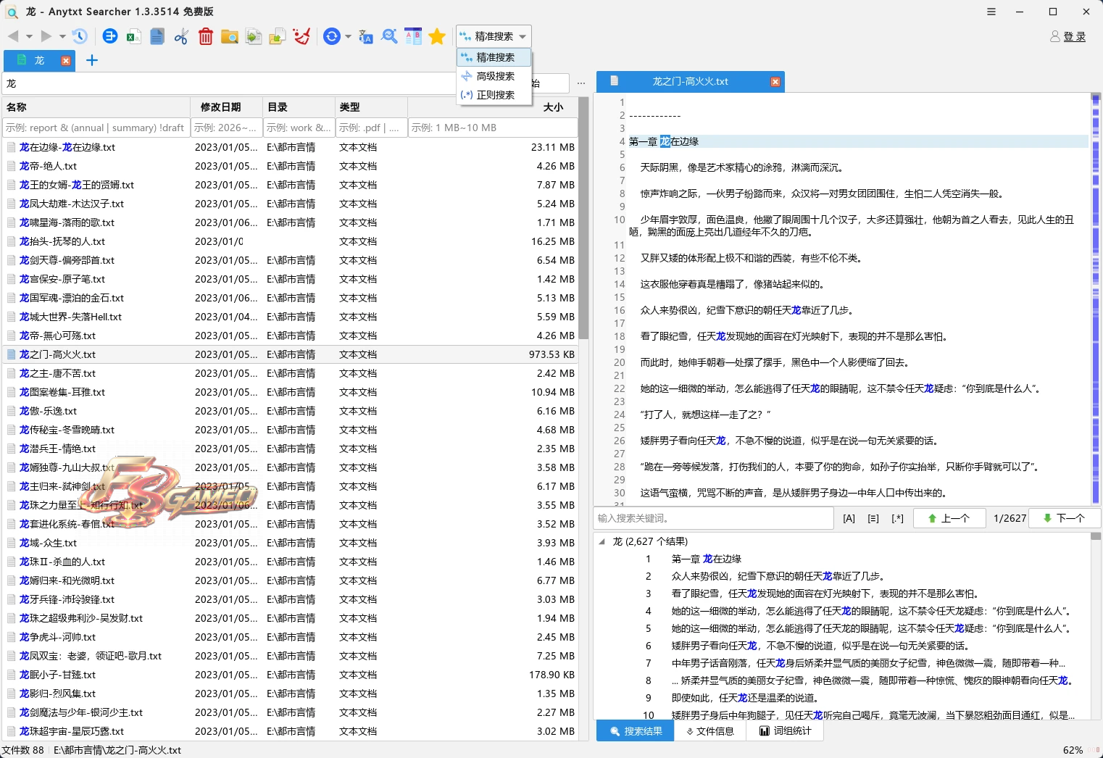Add a new search tab with plus
This screenshot has width=1103, height=758.
[x=92, y=60]
